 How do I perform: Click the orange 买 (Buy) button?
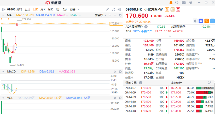(x=206, y=21)
